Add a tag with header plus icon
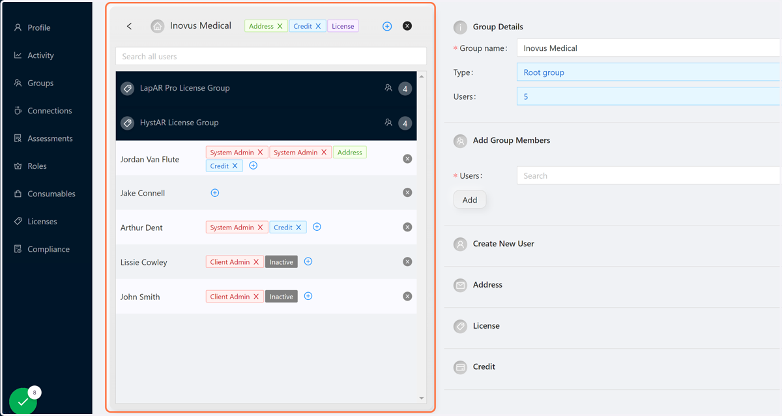This screenshot has width=782, height=416. coord(387,26)
